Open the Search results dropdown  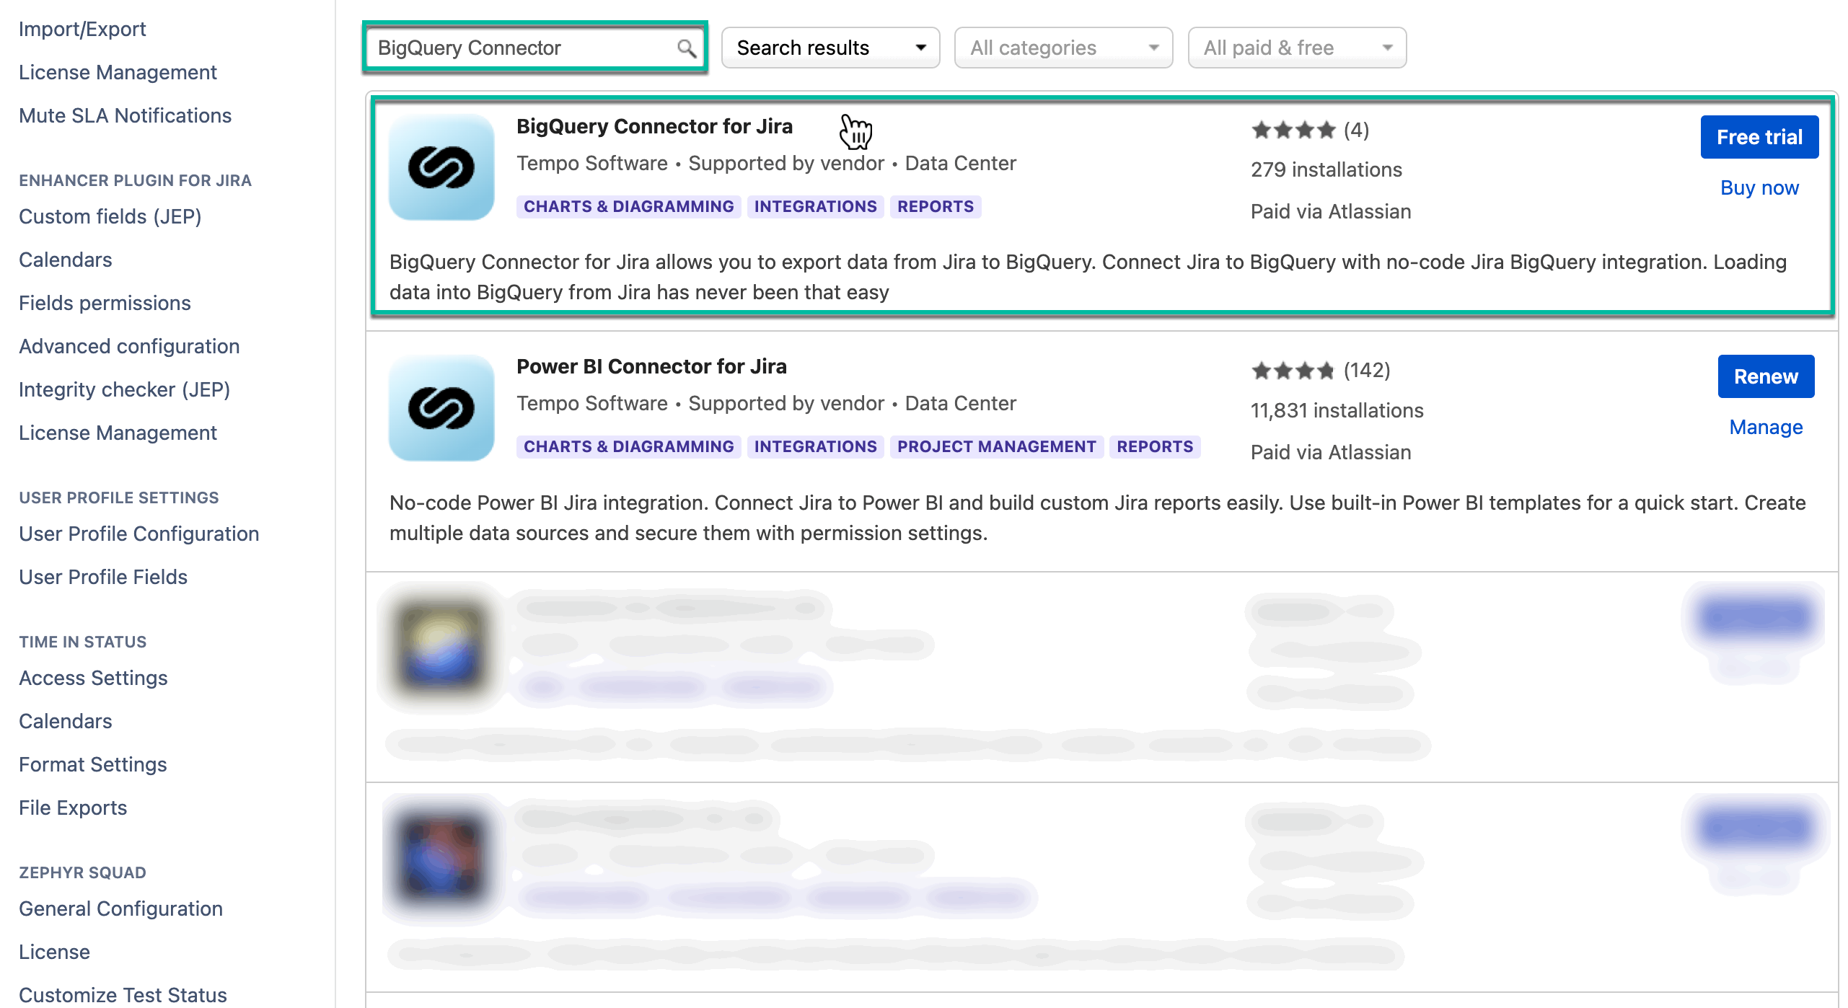(830, 48)
